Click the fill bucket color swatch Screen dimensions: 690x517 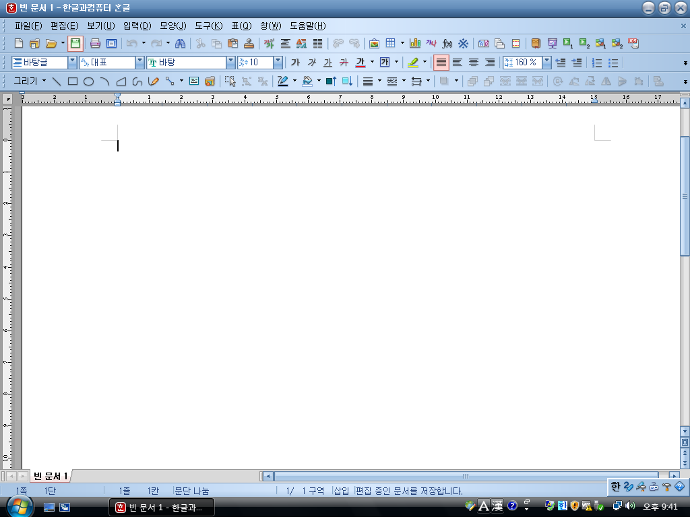point(307,81)
